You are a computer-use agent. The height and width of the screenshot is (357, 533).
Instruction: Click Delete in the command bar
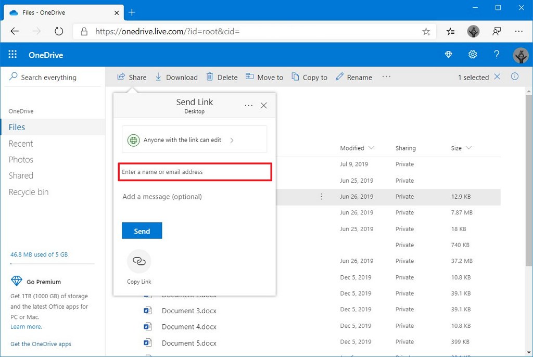tap(222, 77)
